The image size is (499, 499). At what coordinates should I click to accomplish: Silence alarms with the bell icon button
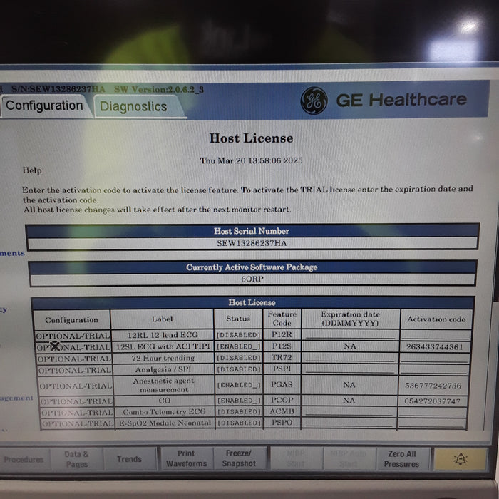(461, 459)
